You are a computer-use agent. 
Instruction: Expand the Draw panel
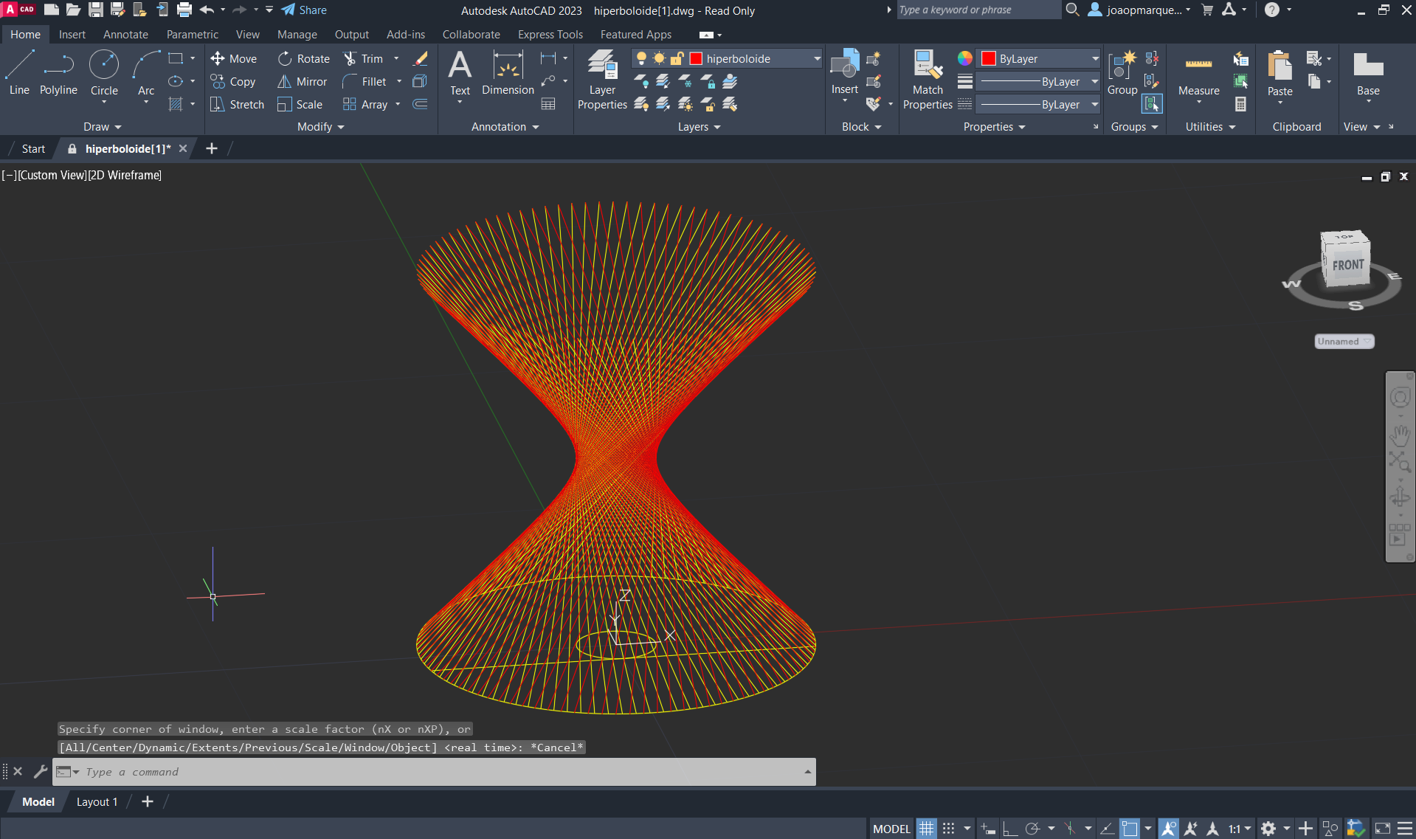pyautogui.click(x=102, y=127)
